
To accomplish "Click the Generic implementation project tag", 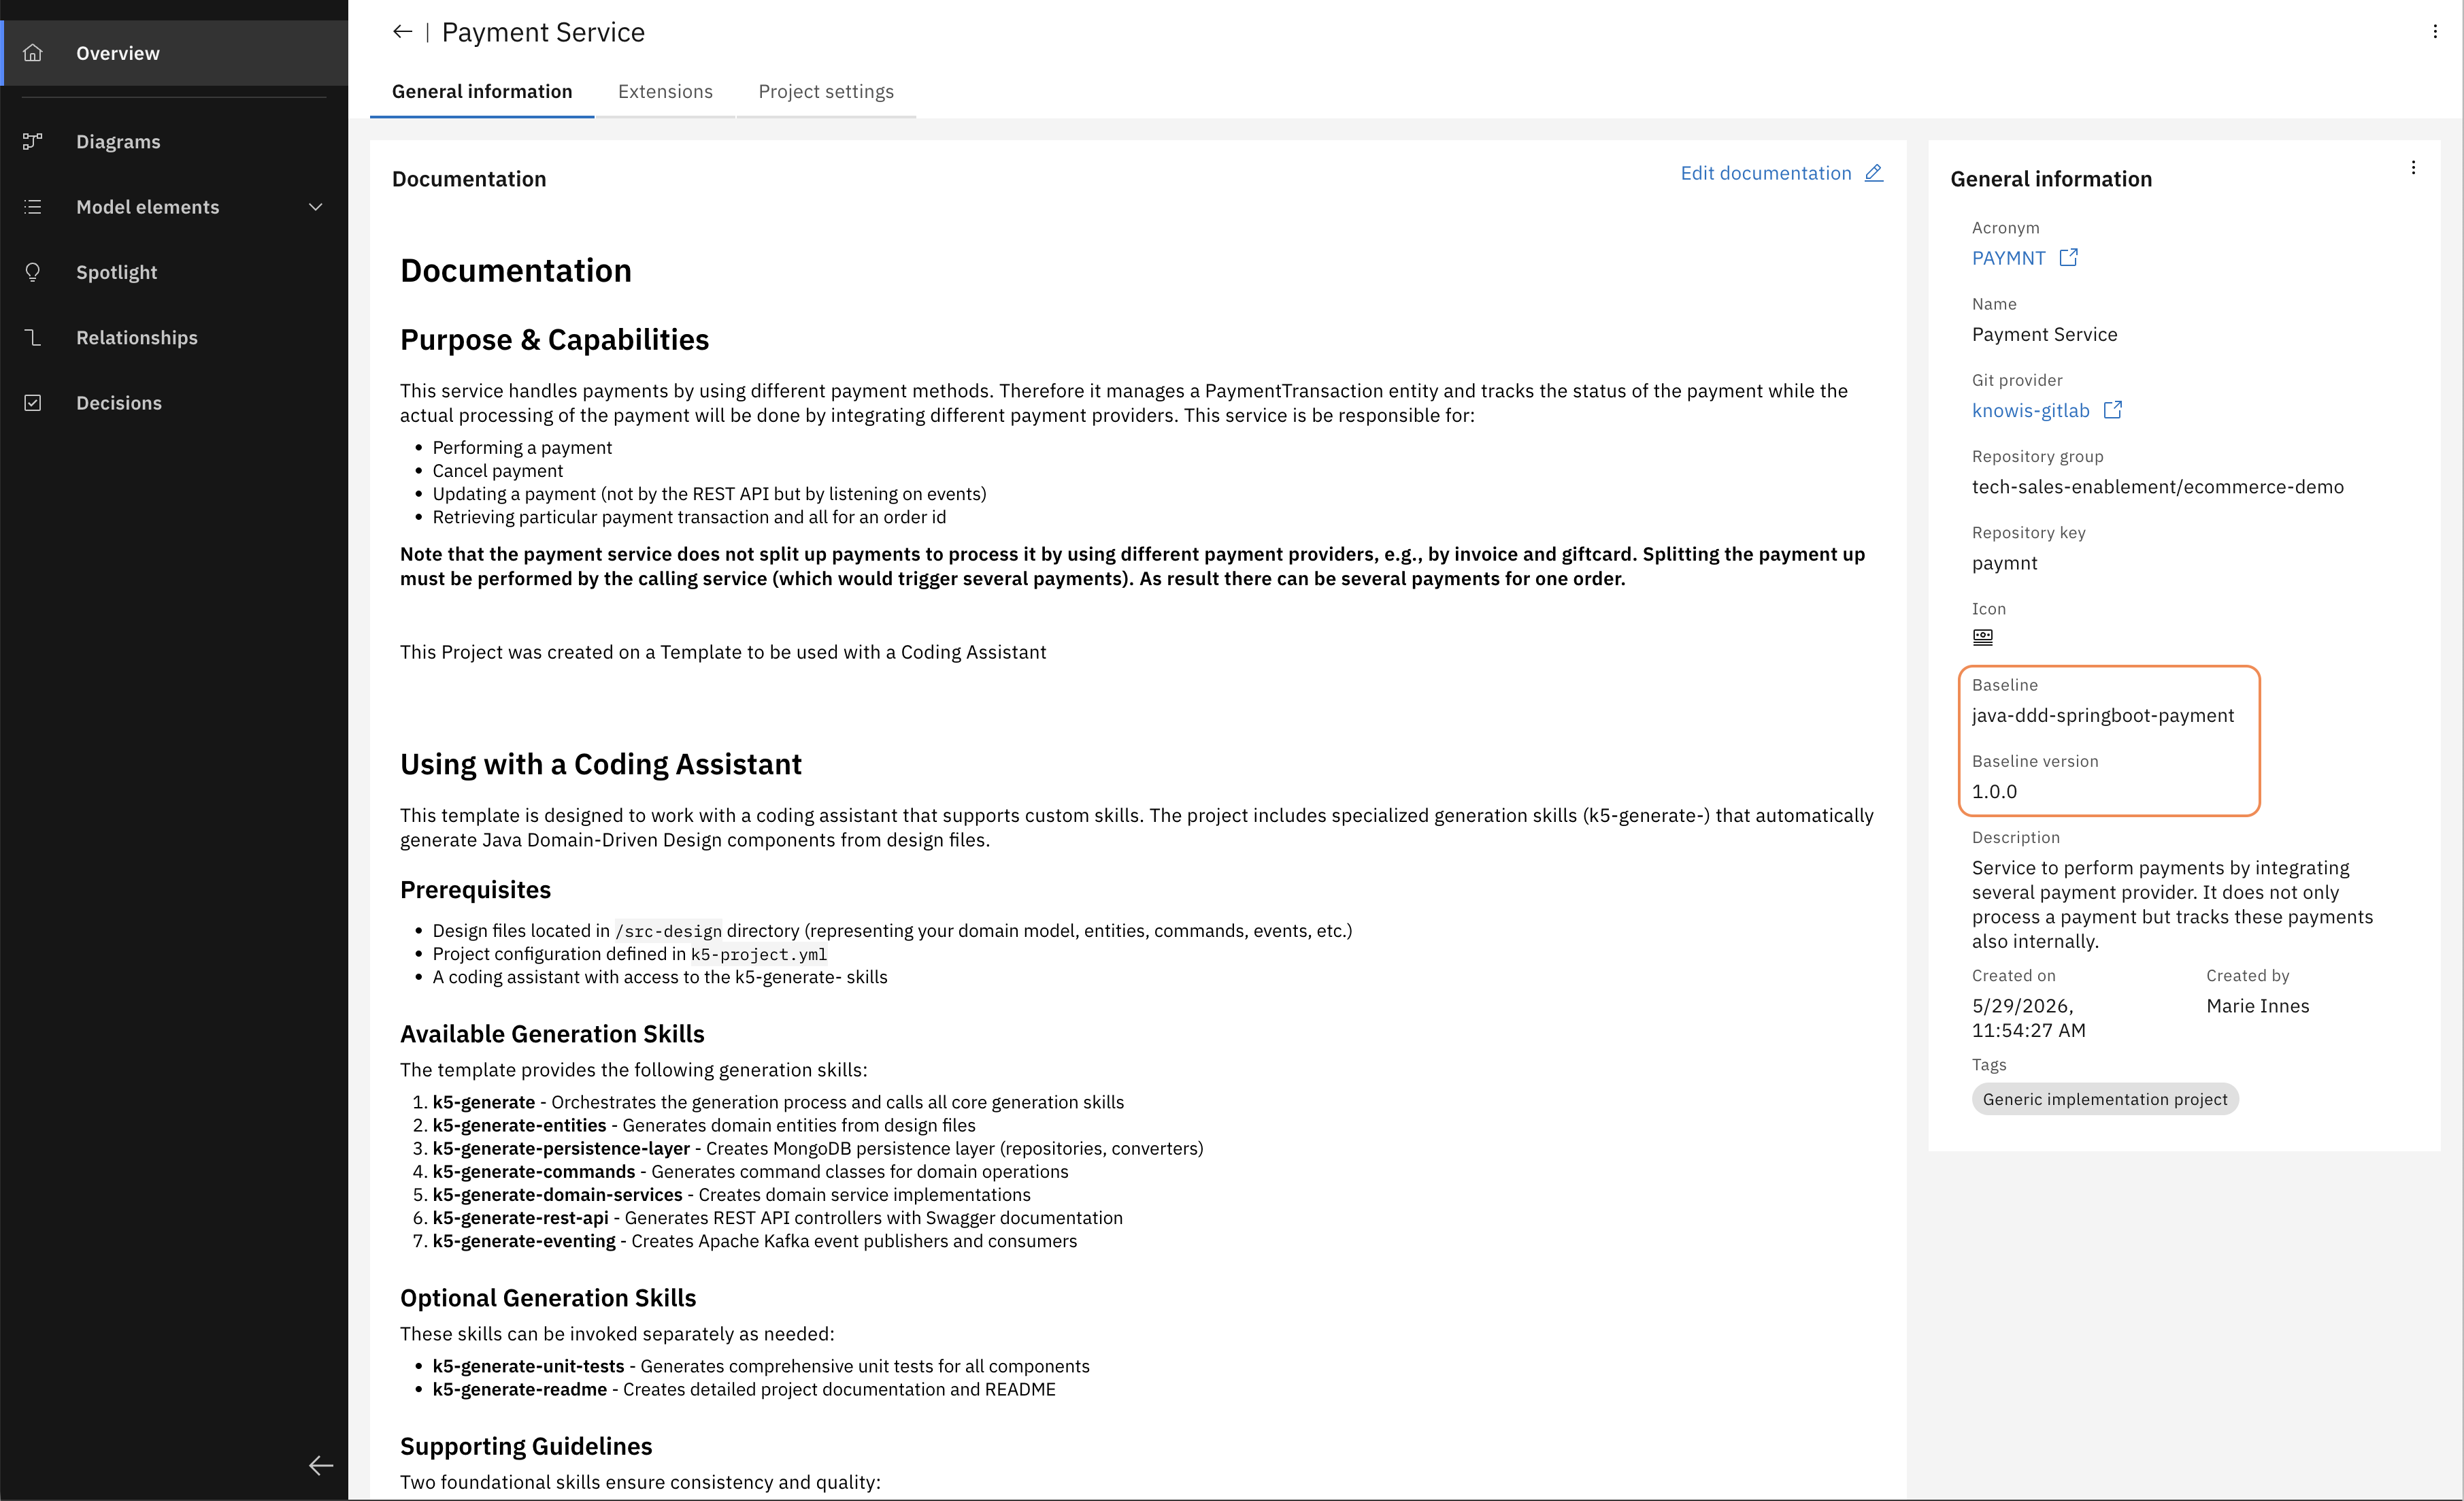I will pyautogui.click(x=2105, y=1099).
